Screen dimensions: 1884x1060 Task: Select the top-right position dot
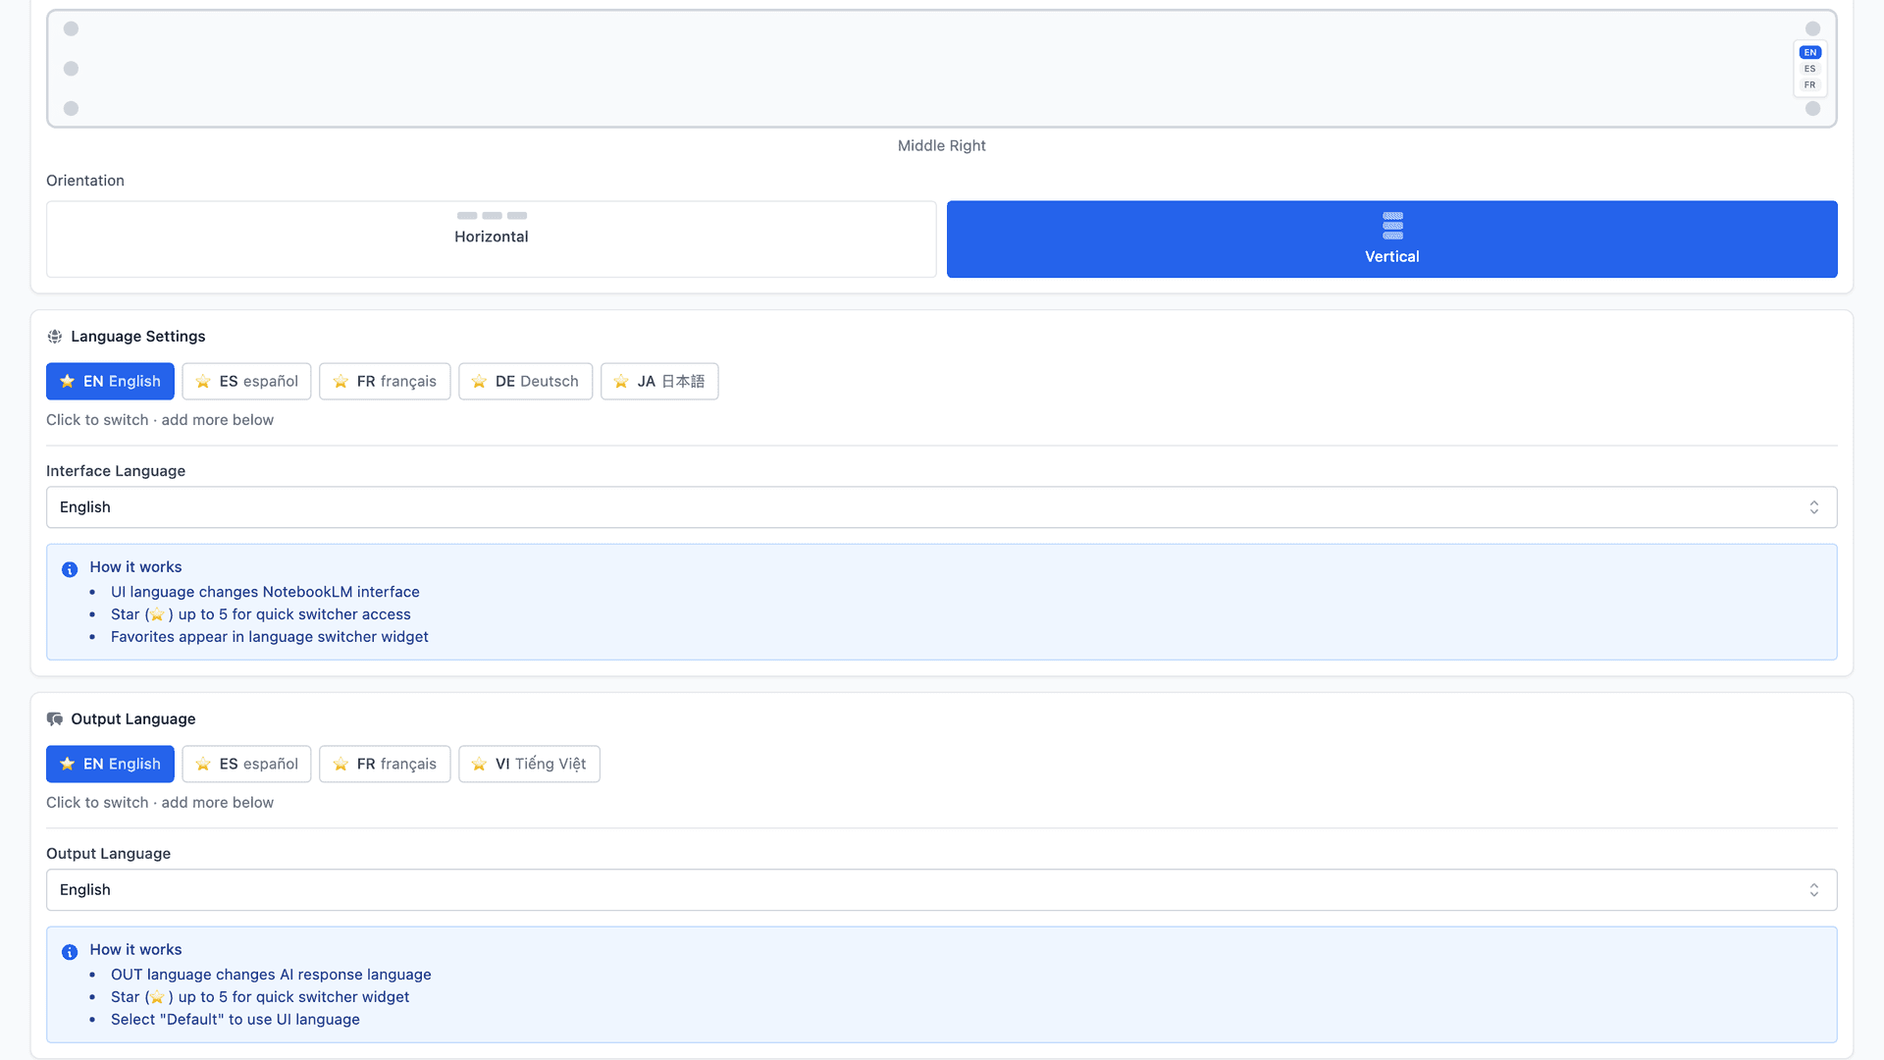(x=1812, y=28)
